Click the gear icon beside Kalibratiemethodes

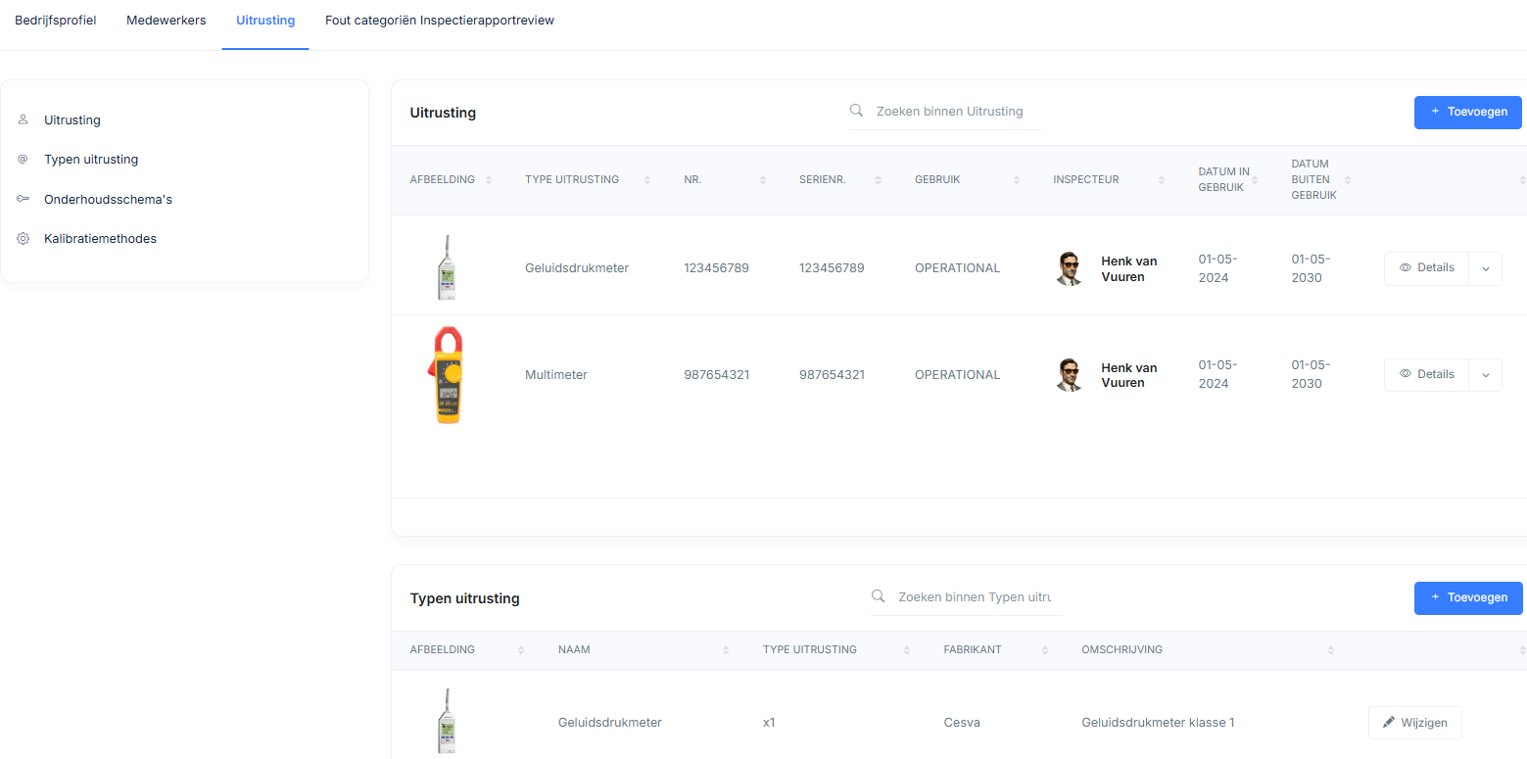tap(23, 238)
